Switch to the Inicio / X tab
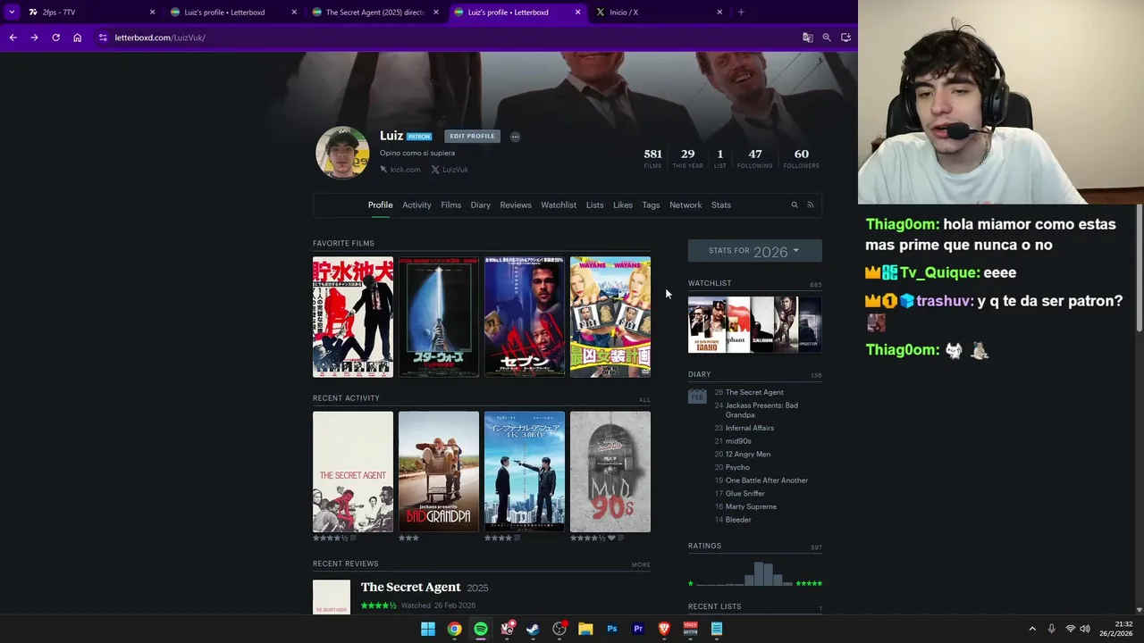 (660, 13)
